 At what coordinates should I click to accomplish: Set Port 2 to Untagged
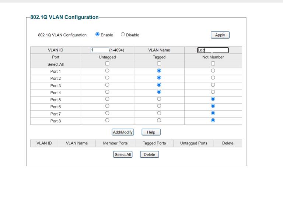[x=107, y=78]
